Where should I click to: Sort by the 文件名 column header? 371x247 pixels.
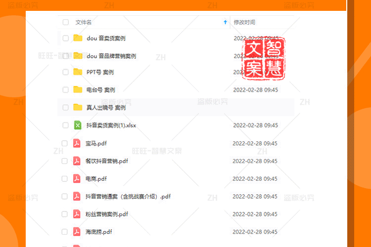83,22
